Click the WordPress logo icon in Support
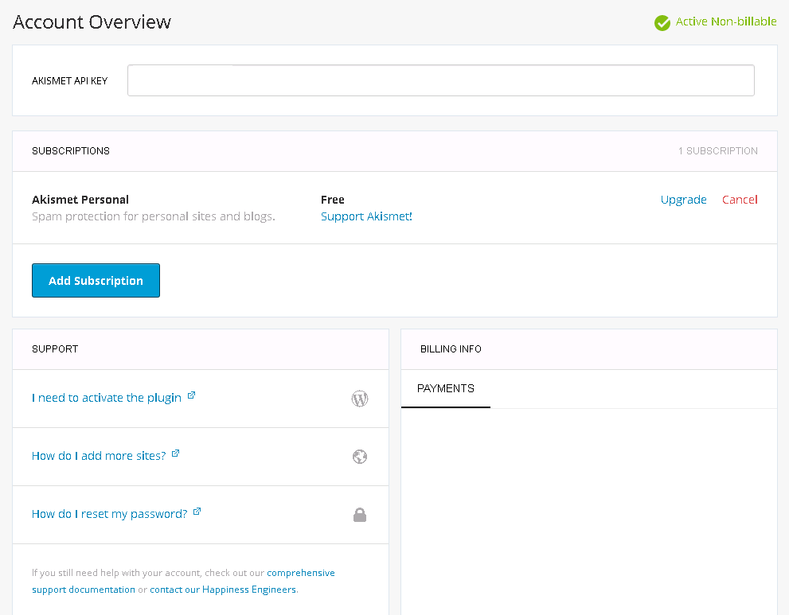Screen dimensions: 789x615 coord(360,399)
